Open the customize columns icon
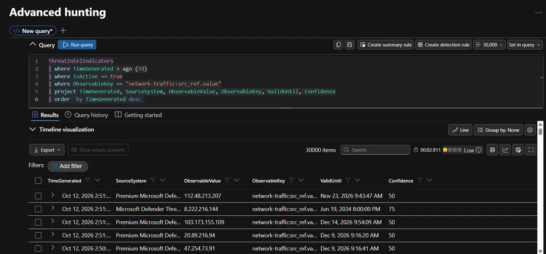The height and width of the screenshot is (254, 546). pos(518,150)
